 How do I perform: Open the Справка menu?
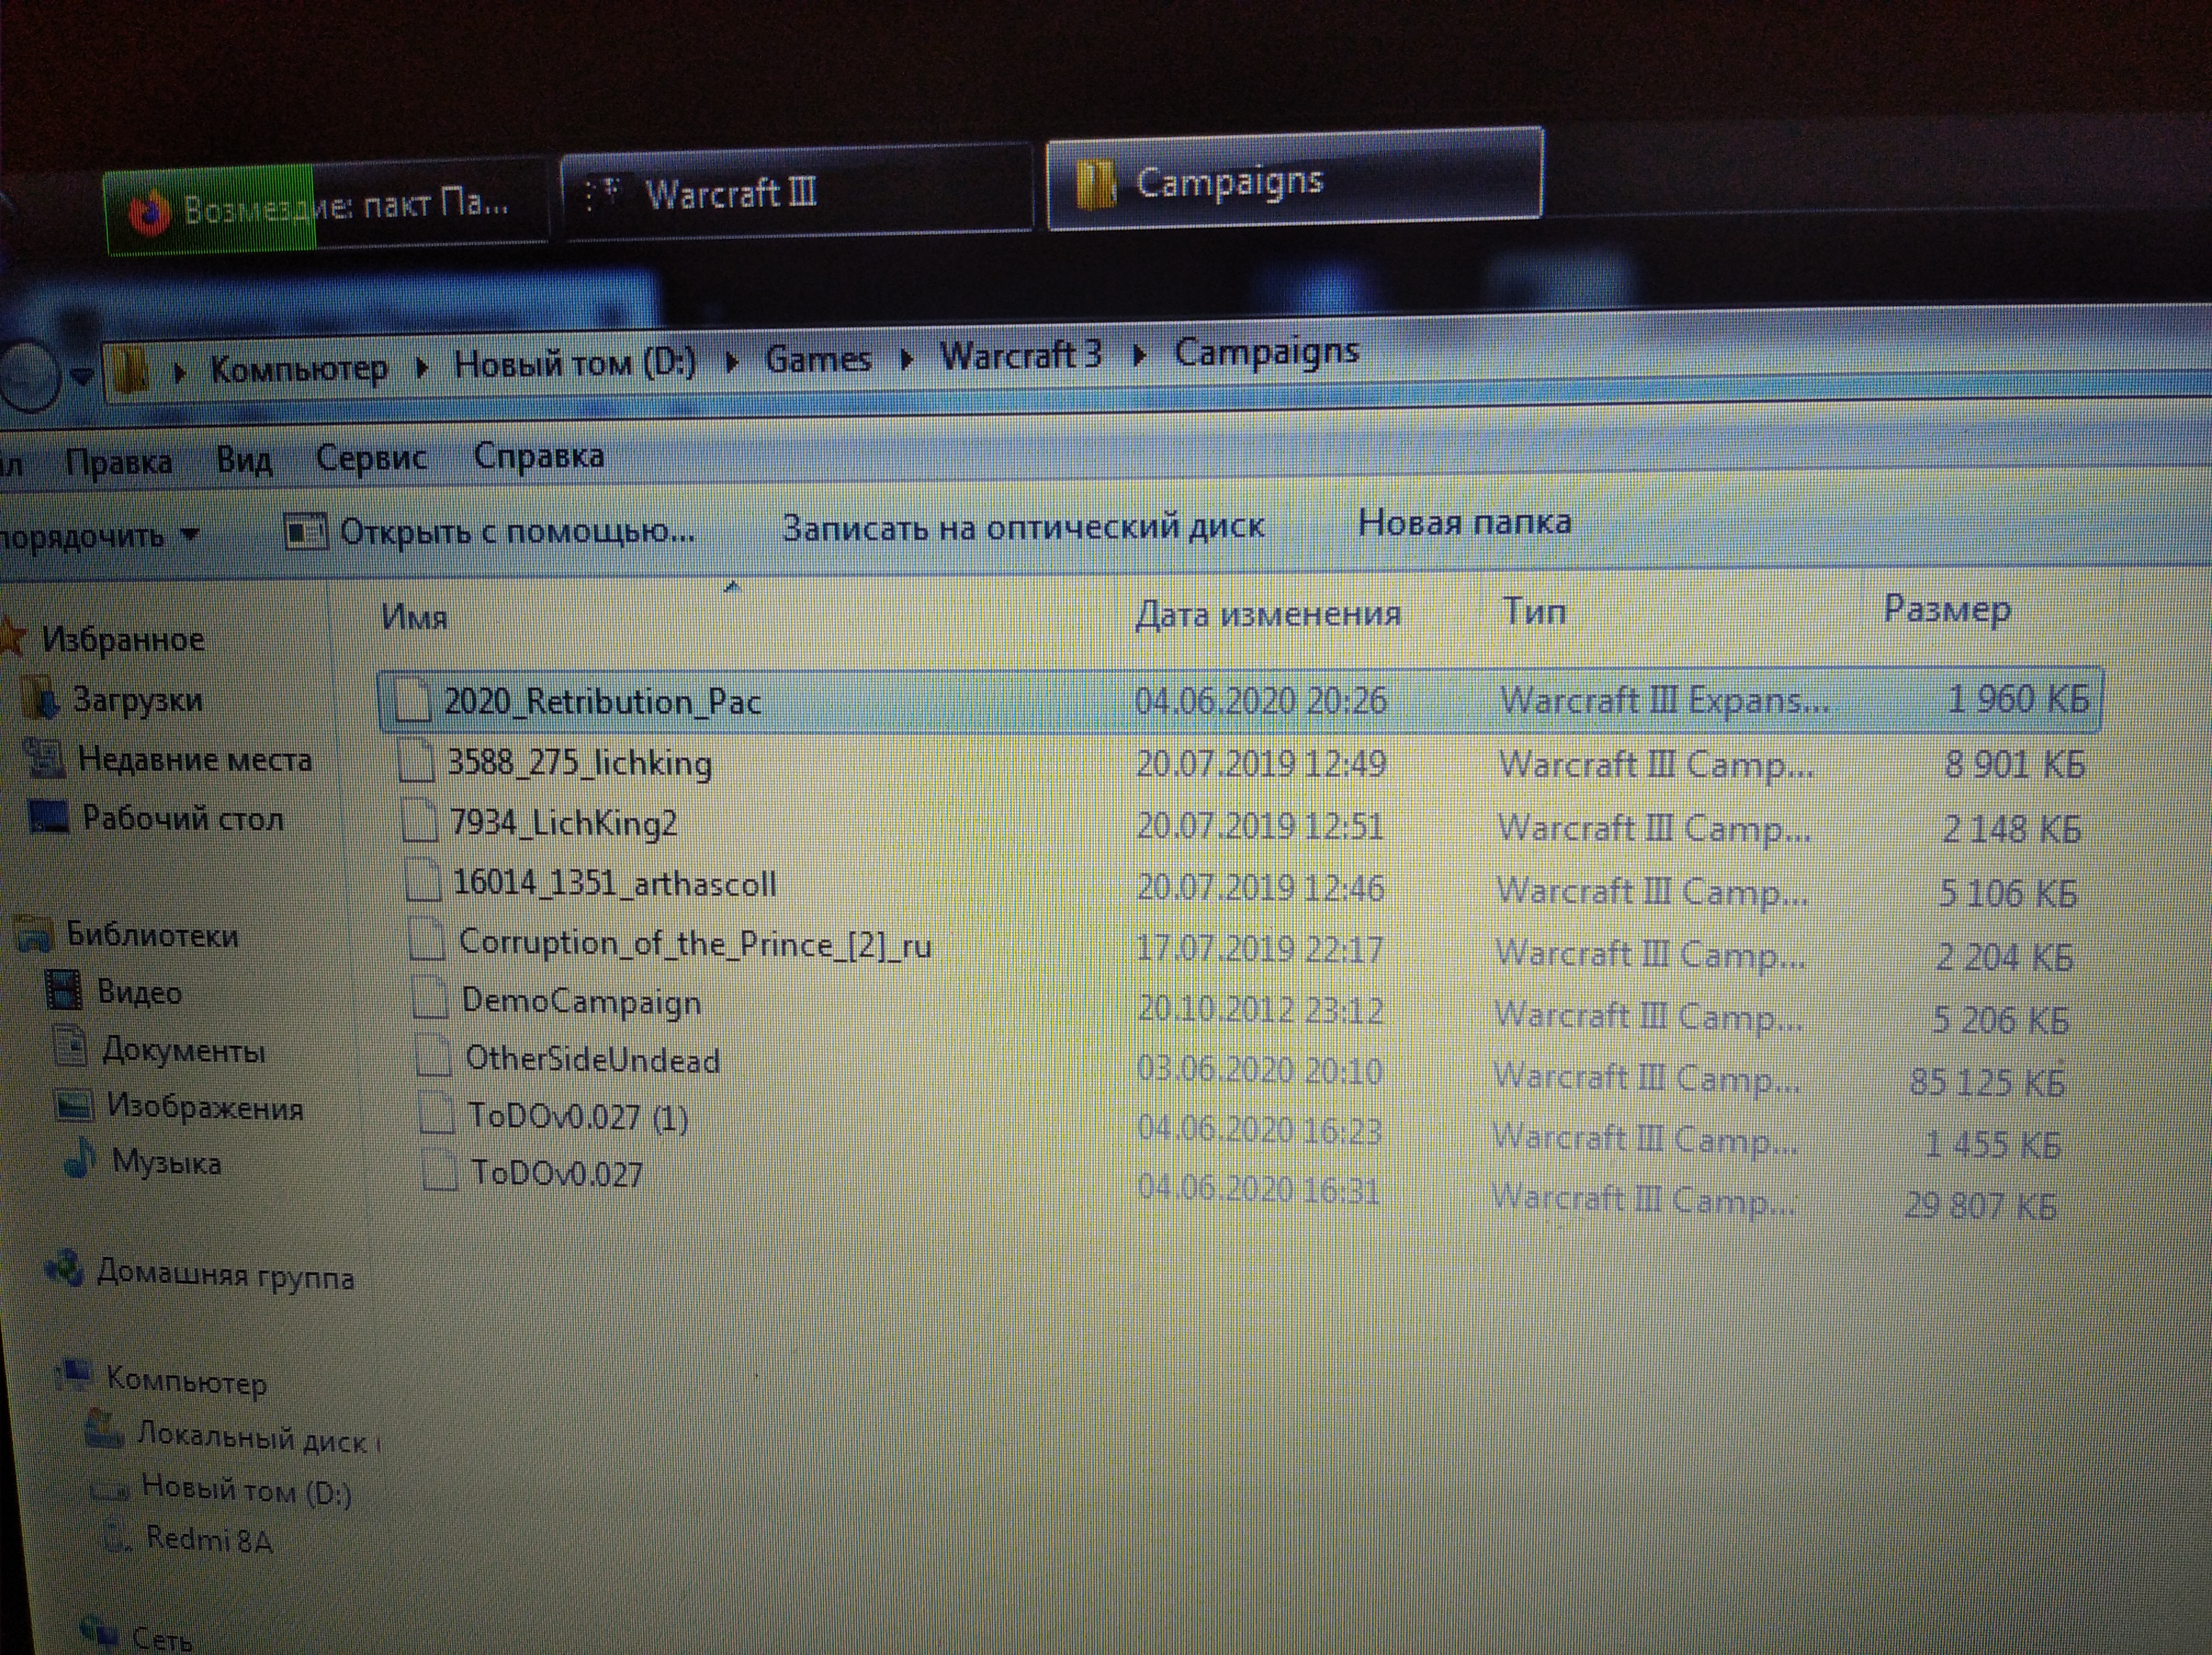538,456
